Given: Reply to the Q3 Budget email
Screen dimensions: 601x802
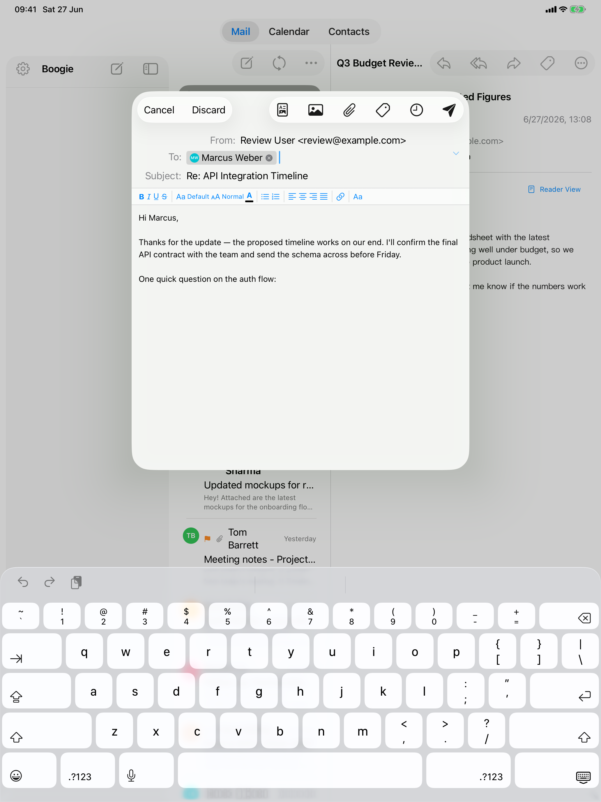Looking at the screenshot, I should pyautogui.click(x=444, y=63).
